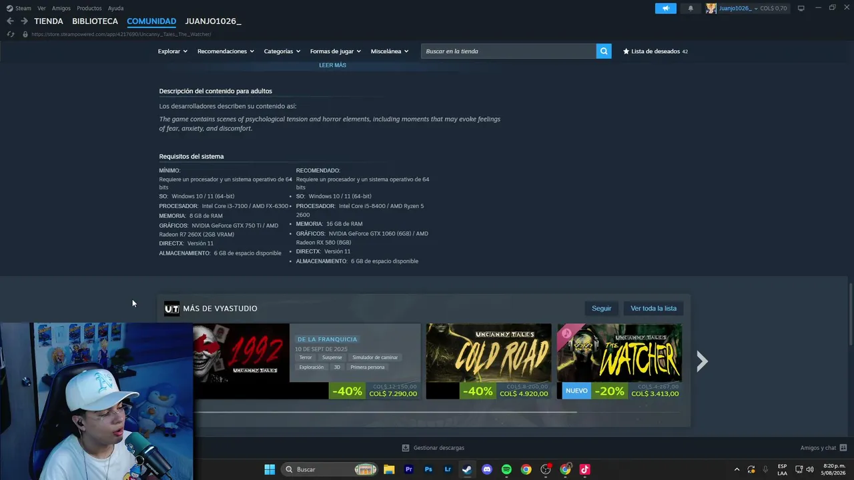
Task: Advance the VYAStudio carousel with the right arrow
Action: pos(702,361)
